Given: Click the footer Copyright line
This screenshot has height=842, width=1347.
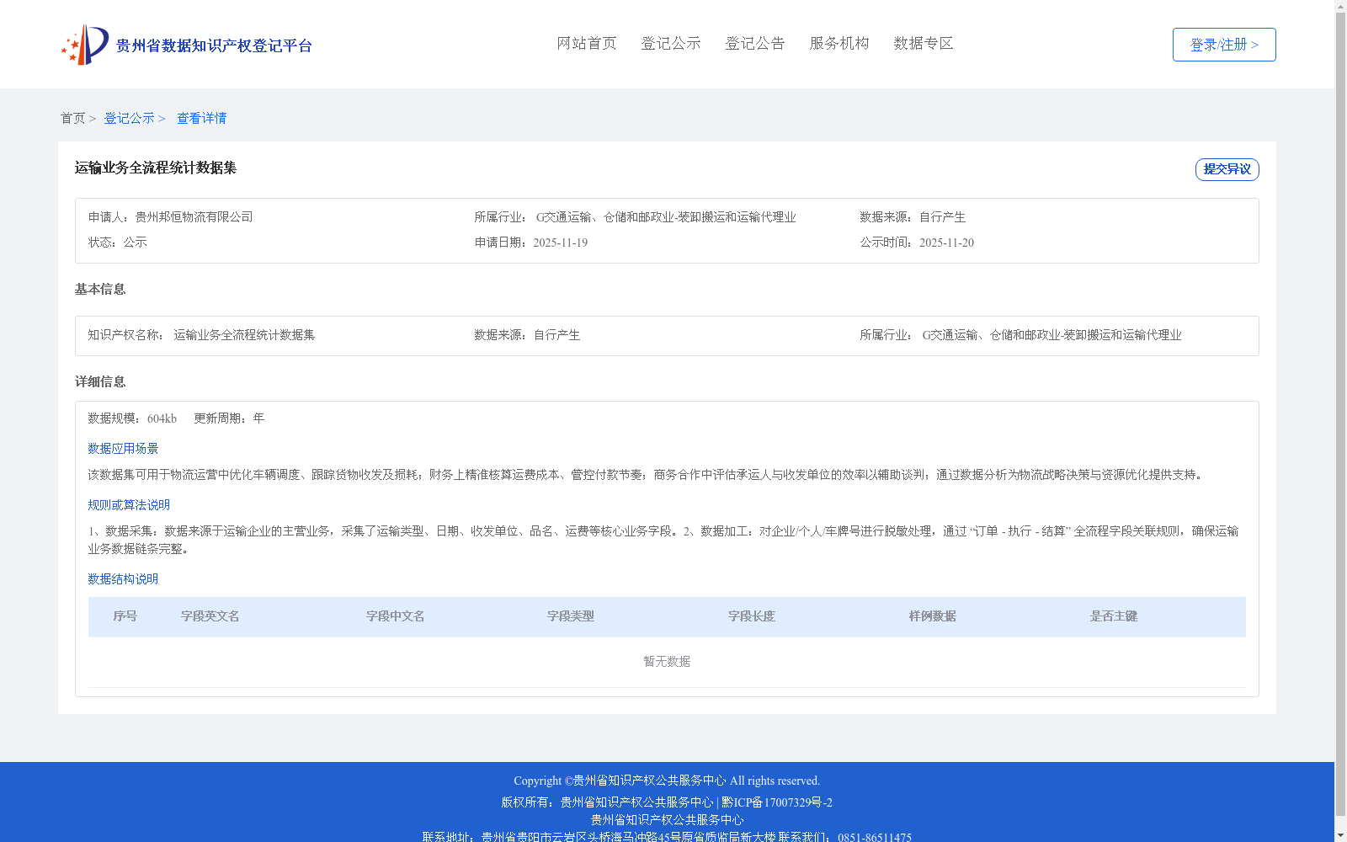Looking at the screenshot, I should pyautogui.click(x=667, y=781).
